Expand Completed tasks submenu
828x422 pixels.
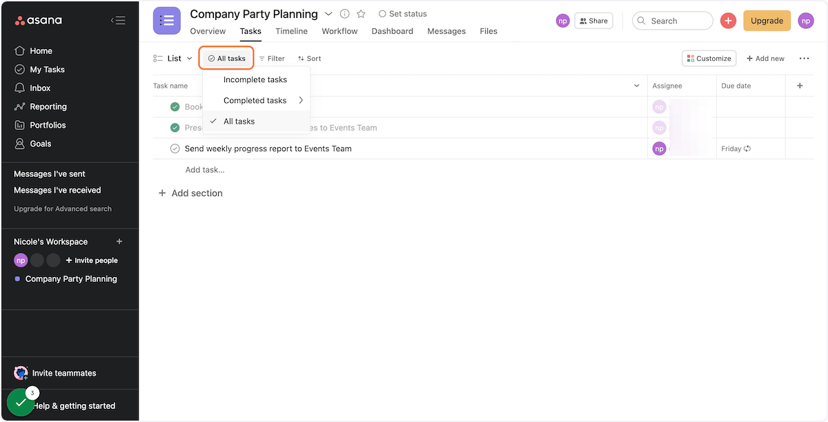256,100
